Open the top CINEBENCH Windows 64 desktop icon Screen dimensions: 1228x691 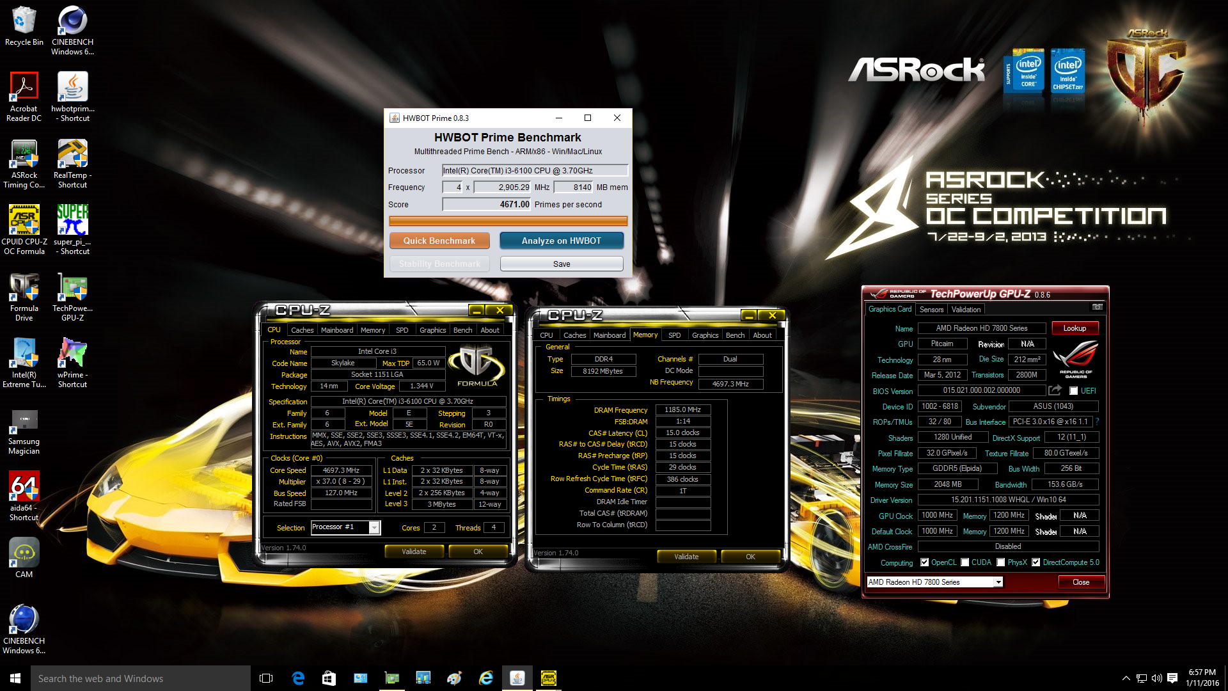(72, 31)
